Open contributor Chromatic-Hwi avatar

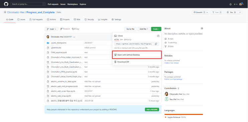(x=166, y=94)
